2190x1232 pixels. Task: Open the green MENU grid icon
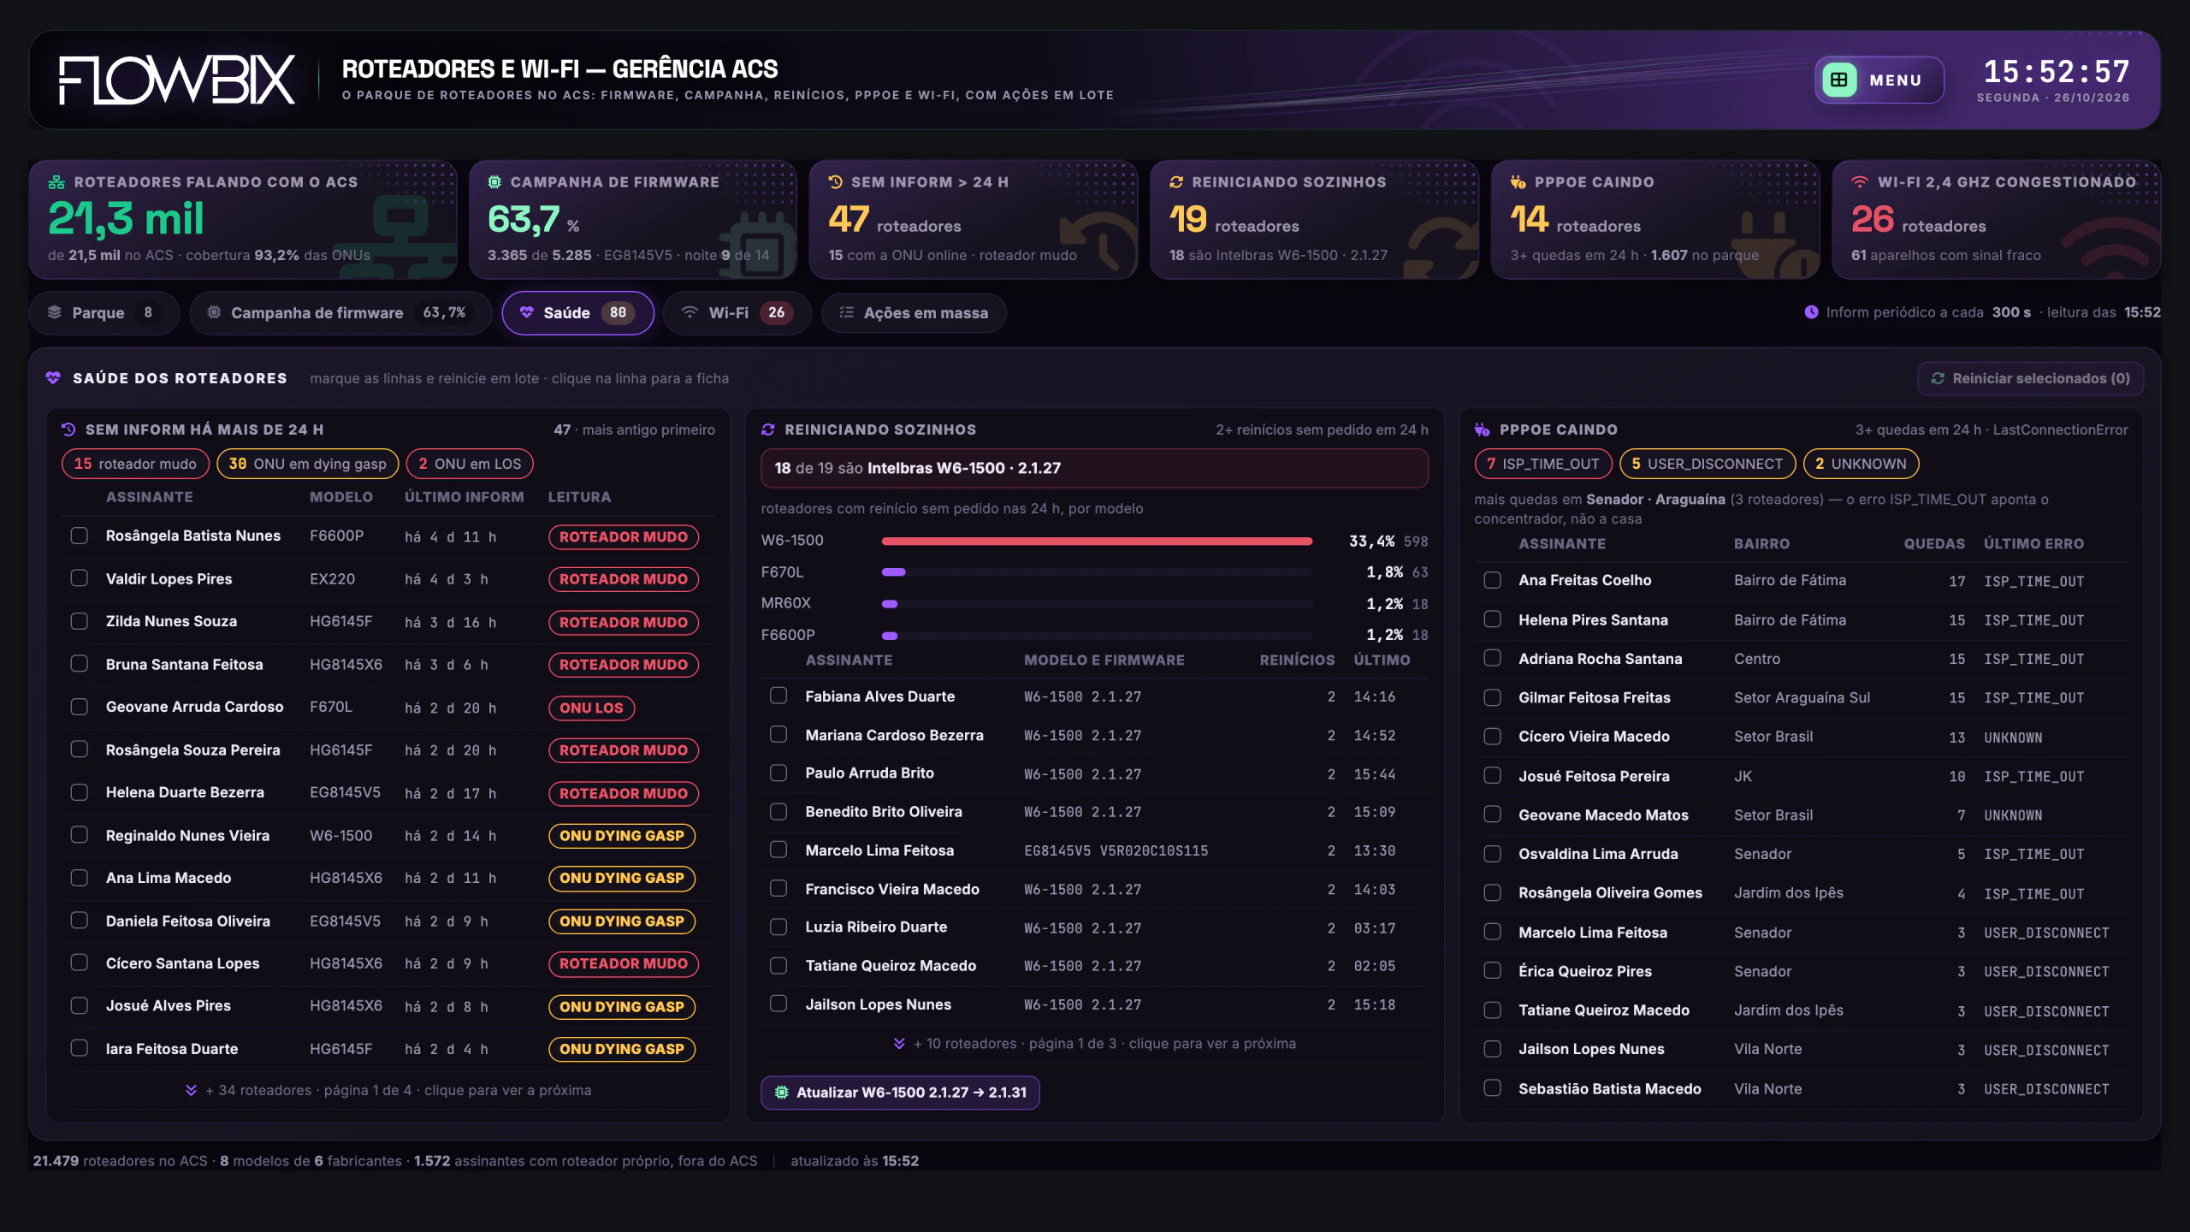(x=1838, y=80)
